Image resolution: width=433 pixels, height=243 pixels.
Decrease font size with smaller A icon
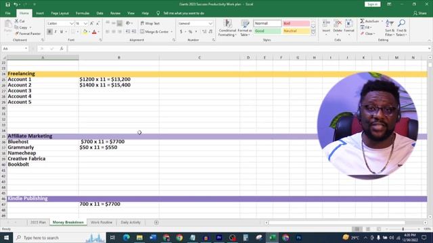click(97, 24)
